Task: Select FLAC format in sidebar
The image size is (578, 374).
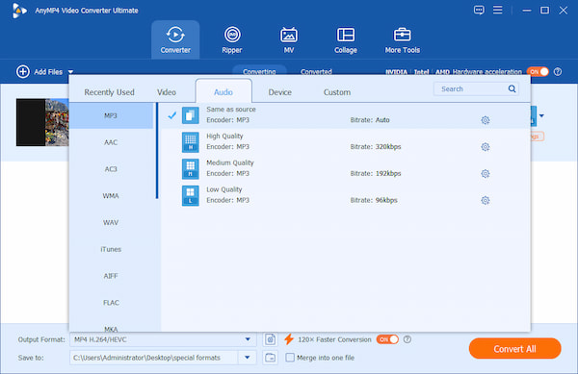Action: click(x=111, y=303)
